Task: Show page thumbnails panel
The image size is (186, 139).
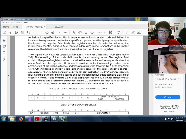Action: 4,46
